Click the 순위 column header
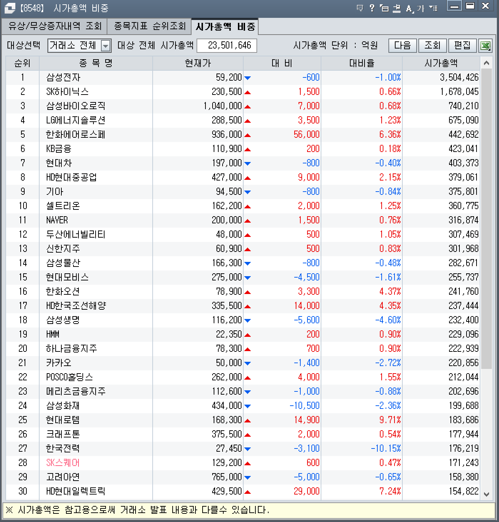The image size is (499, 522). (22, 63)
